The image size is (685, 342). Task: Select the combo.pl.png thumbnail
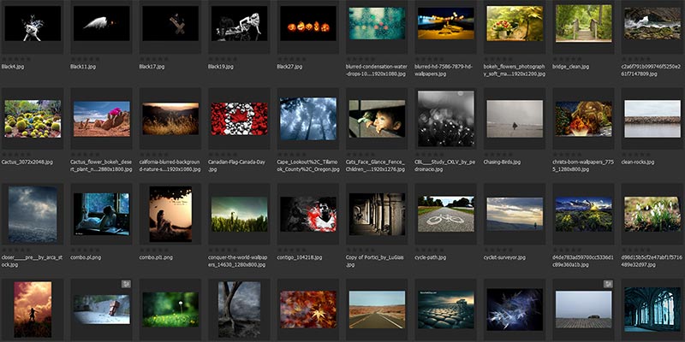click(101, 214)
